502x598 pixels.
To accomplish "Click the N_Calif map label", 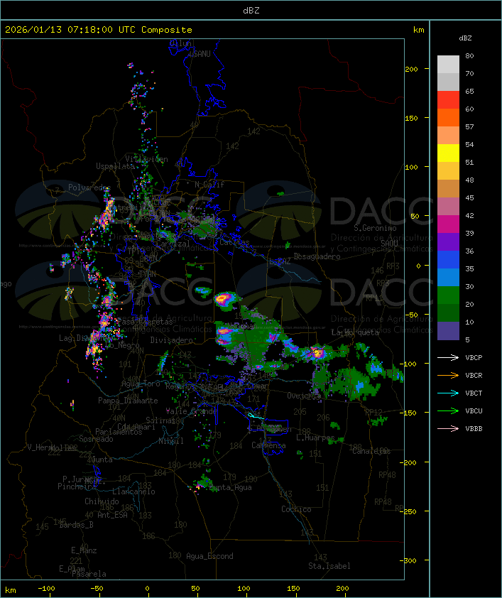I will [209, 185].
